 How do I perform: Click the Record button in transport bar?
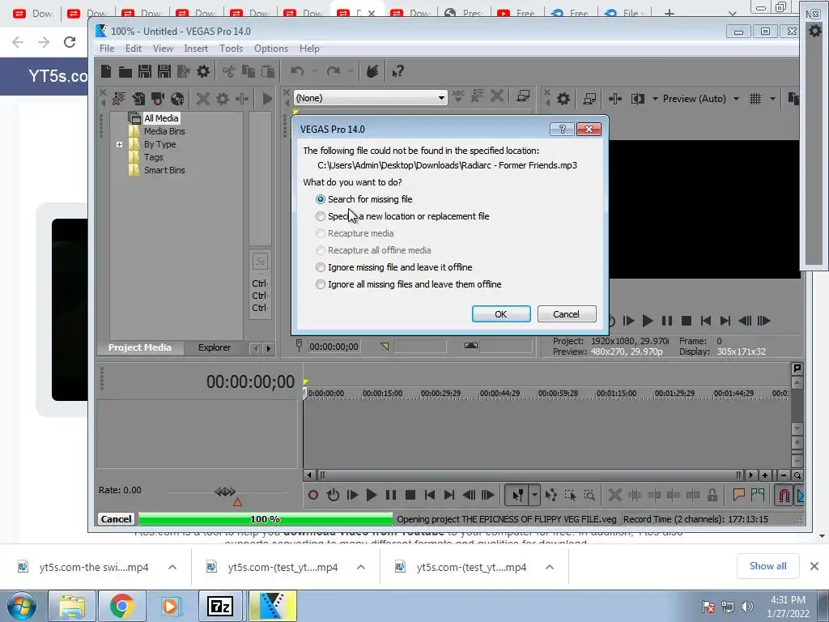(313, 495)
